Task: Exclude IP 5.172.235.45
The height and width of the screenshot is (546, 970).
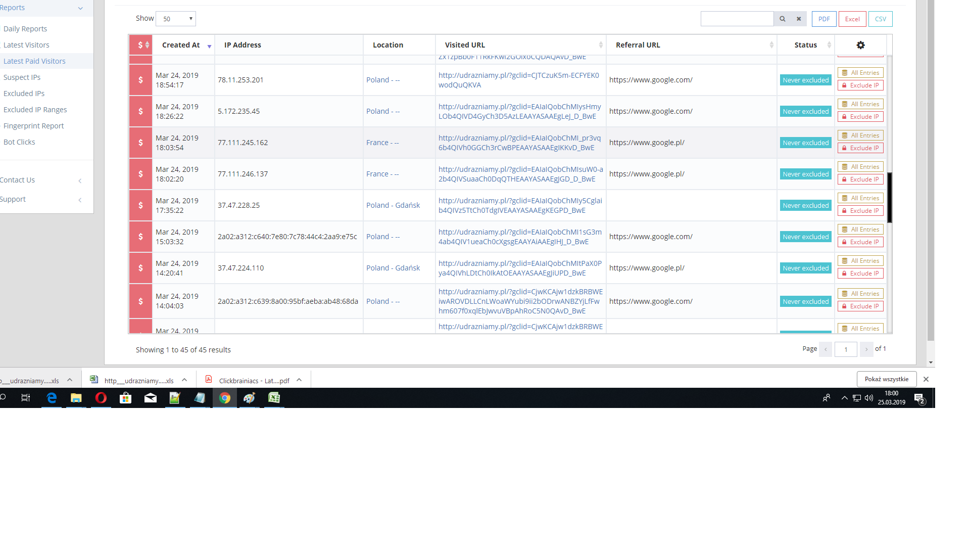Action: (x=860, y=117)
